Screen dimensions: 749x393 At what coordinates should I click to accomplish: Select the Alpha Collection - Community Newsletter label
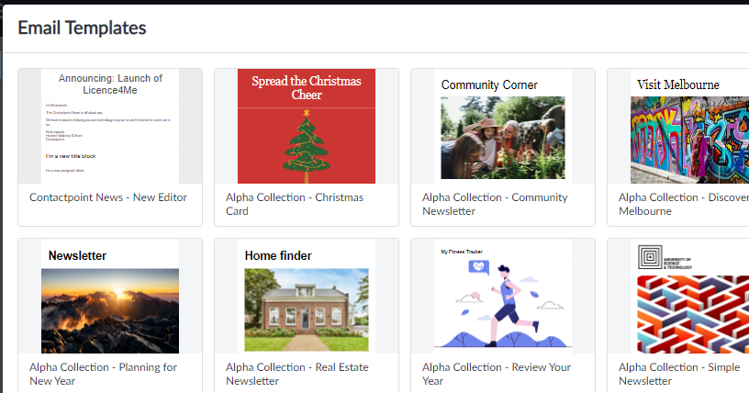coord(495,204)
